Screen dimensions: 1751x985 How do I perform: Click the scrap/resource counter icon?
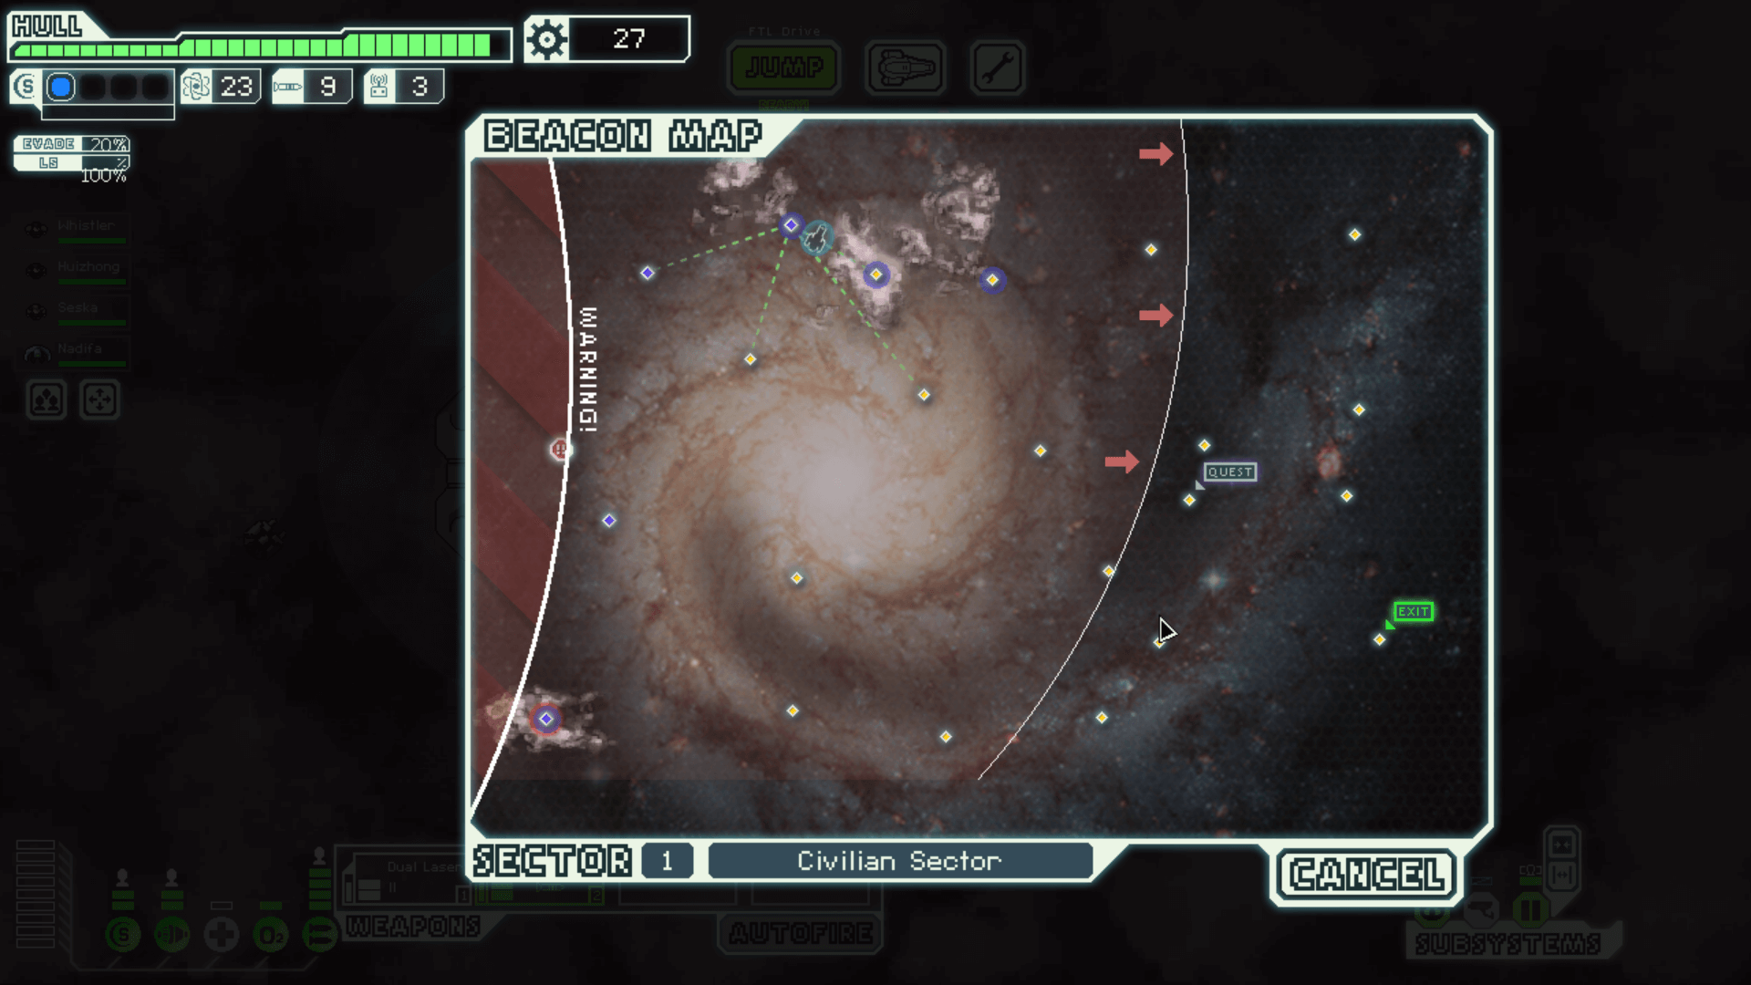[548, 38]
